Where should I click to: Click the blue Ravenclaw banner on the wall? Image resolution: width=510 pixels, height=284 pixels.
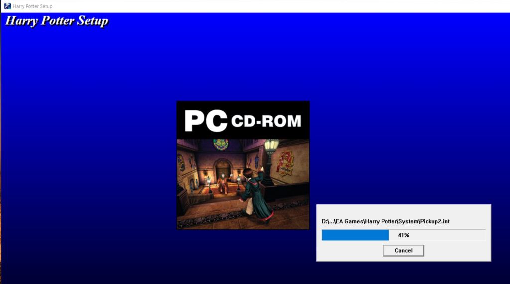(x=257, y=161)
